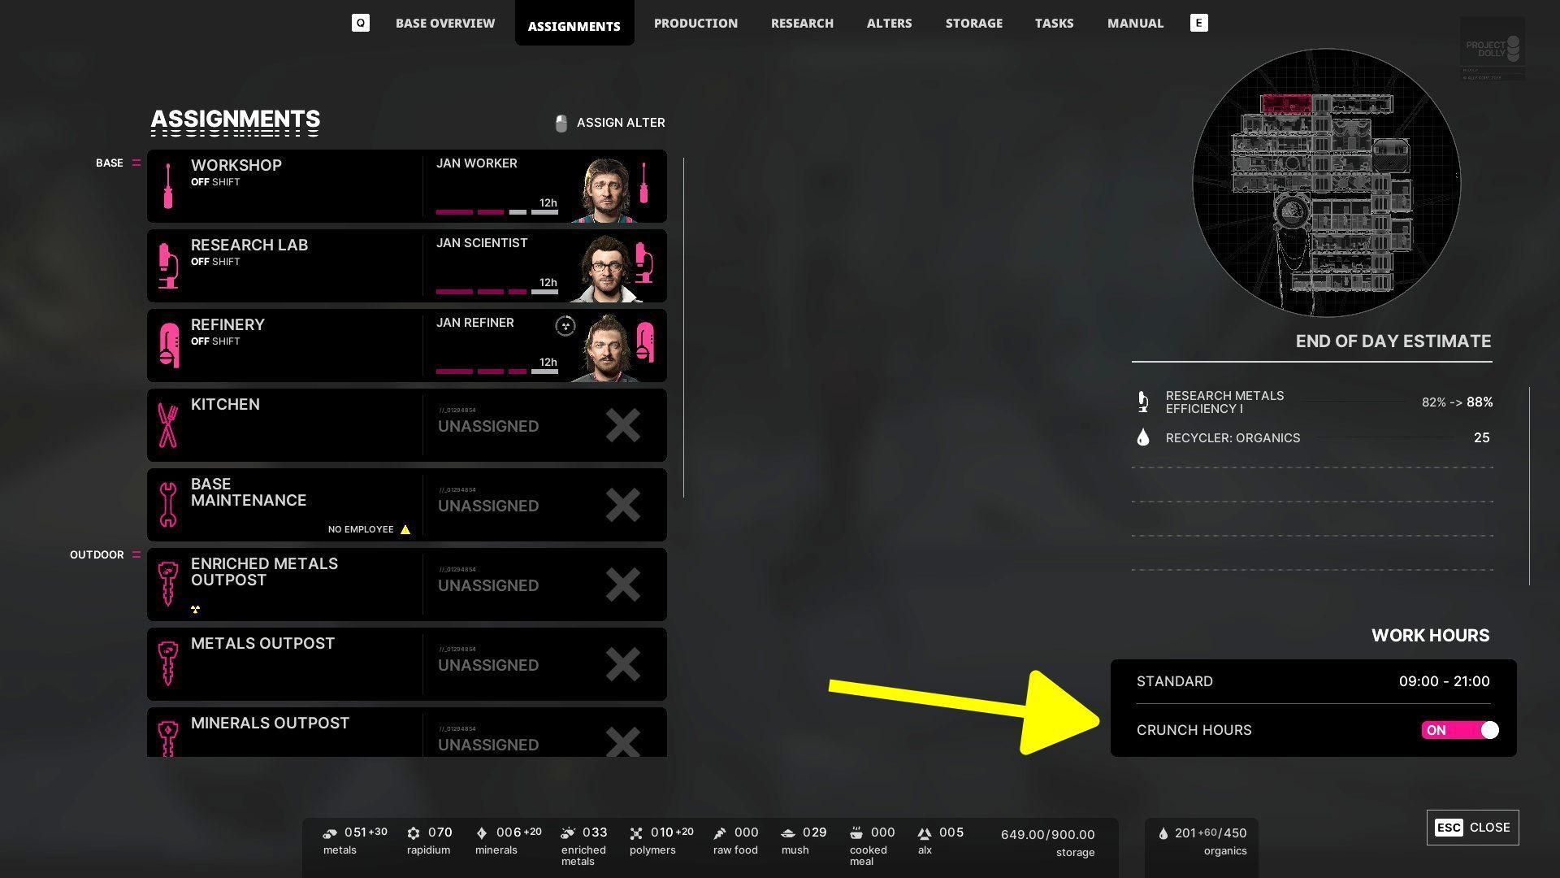Click the Enriched Metals Outpost drill icon
The height and width of the screenshot is (878, 1560).
168,585
